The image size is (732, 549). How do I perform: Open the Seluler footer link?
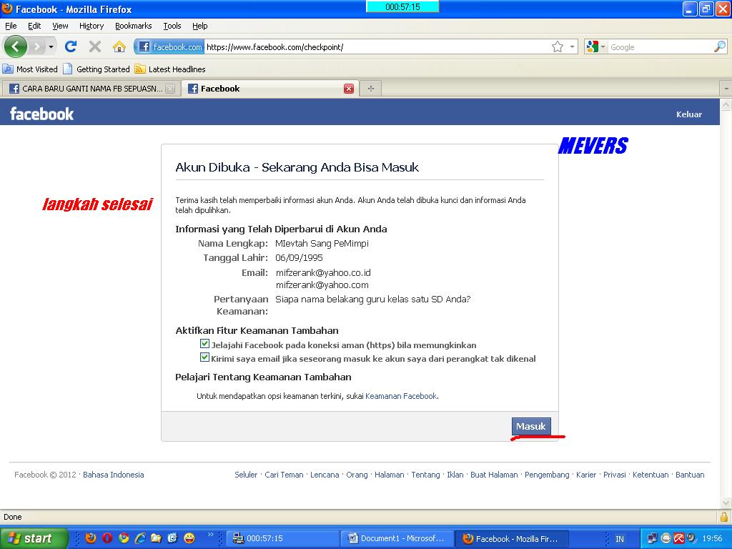(x=246, y=475)
